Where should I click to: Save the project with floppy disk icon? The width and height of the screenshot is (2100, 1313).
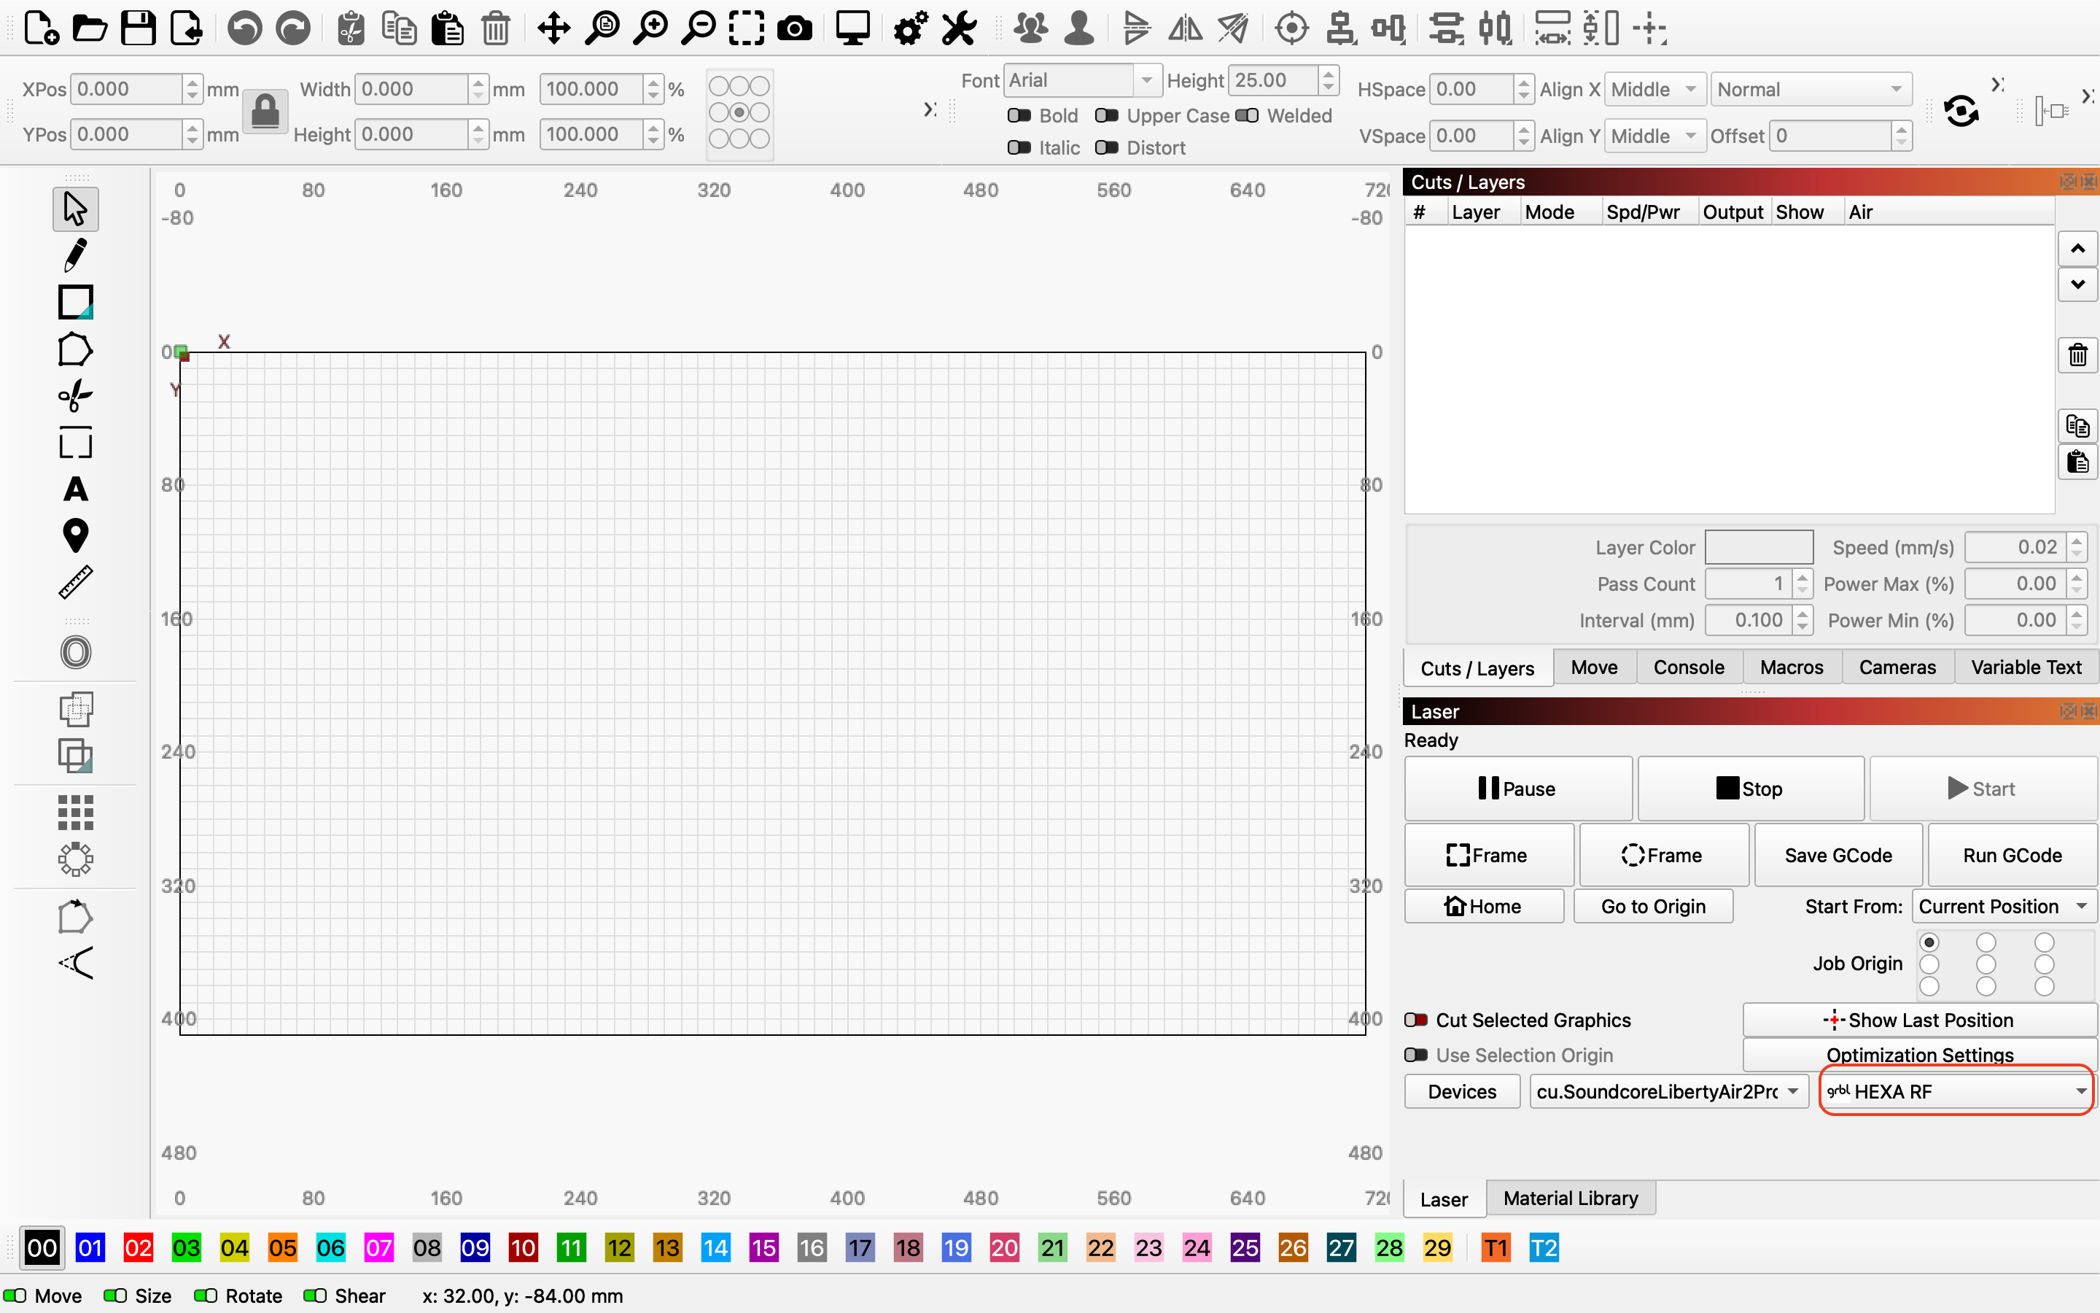(x=138, y=28)
